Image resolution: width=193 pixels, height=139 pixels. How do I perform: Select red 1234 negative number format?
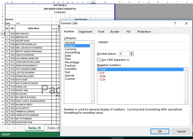click(x=140, y=73)
